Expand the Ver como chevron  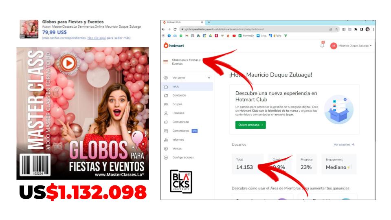209,78
